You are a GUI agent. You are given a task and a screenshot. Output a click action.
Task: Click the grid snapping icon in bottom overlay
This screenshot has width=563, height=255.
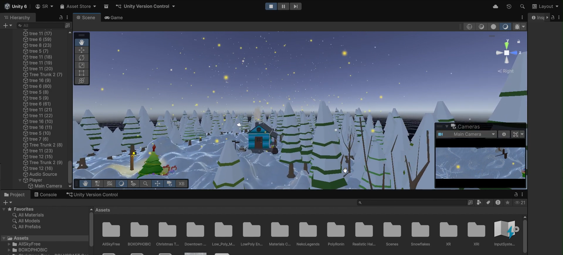(109, 183)
